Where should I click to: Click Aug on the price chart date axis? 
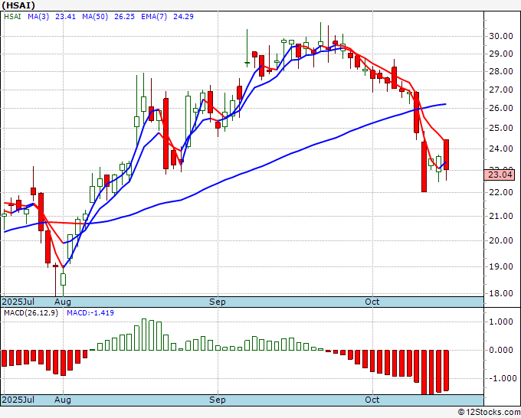pyautogui.click(x=63, y=302)
